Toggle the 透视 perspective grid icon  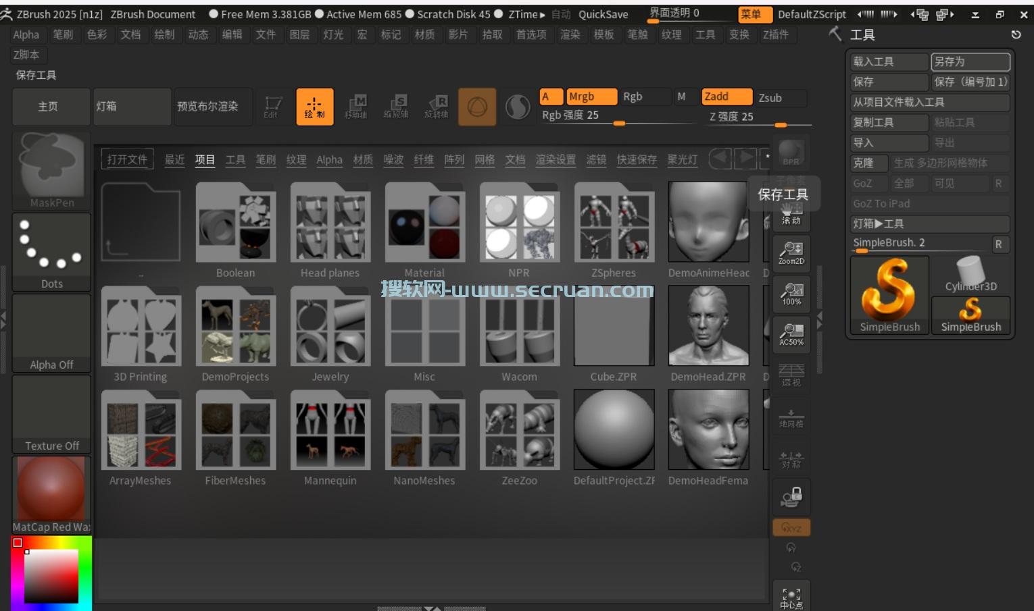click(x=791, y=374)
